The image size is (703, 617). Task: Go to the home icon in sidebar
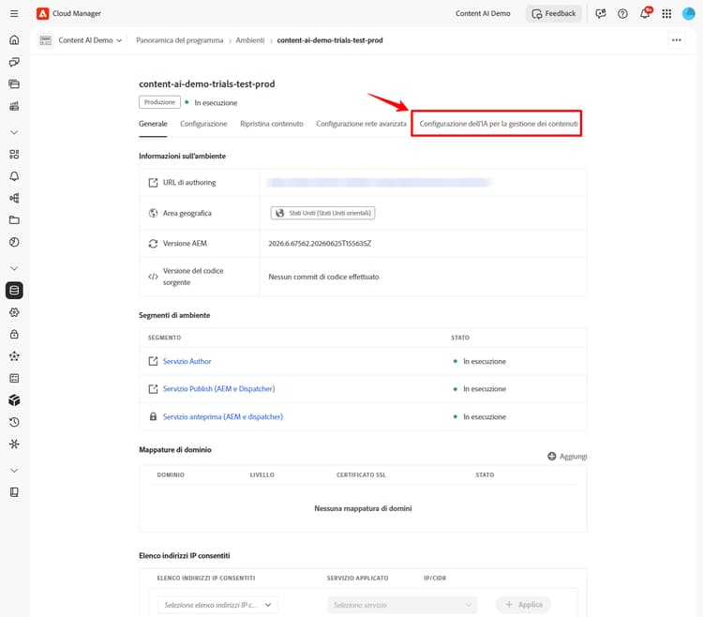(14, 40)
